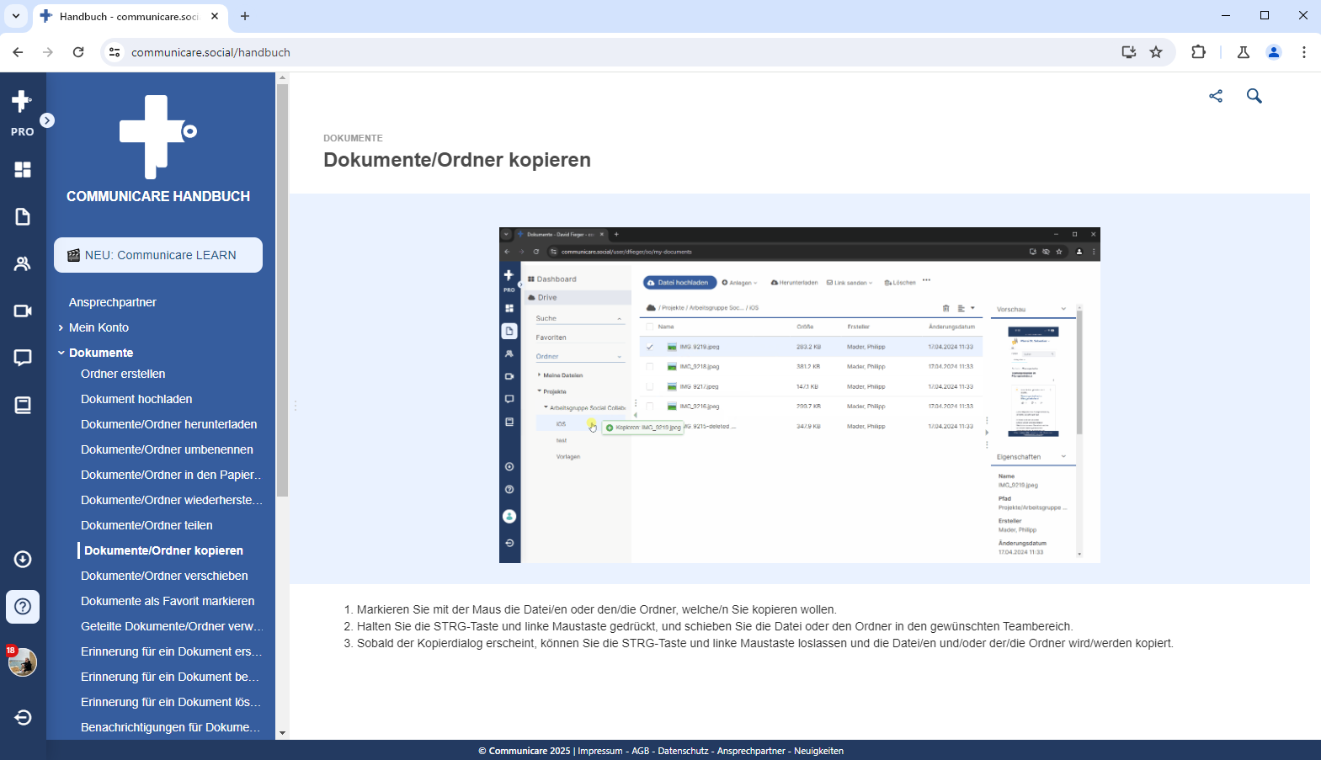Viewport: 1321px width, 760px height.
Task: Open the video camera icon in rail
Action: (23, 311)
